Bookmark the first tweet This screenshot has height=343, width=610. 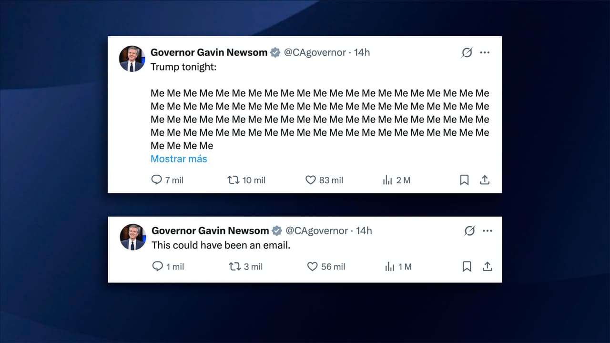point(465,180)
